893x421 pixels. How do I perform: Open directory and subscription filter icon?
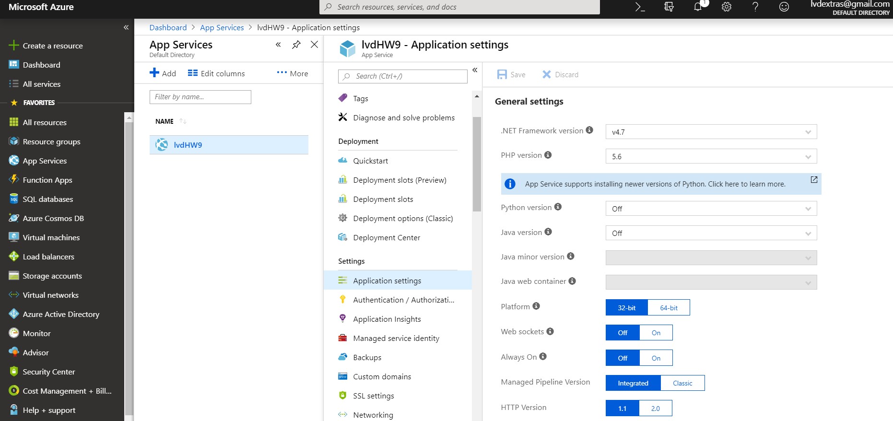(x=669, y=7)
